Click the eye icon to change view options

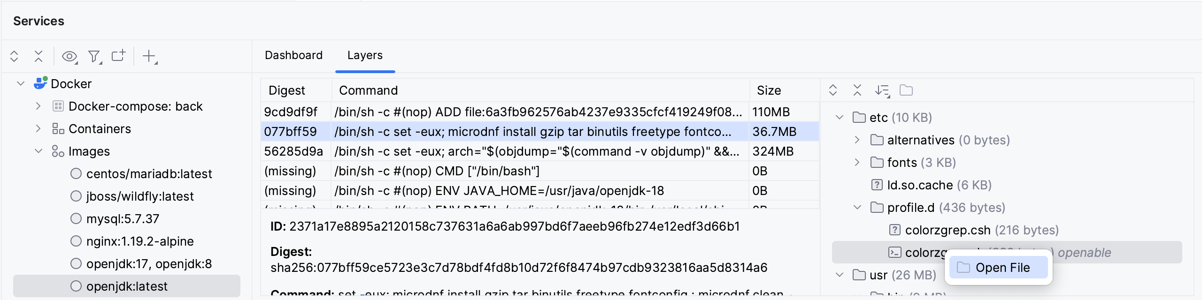pyautogui.click(x=69, y=56)
